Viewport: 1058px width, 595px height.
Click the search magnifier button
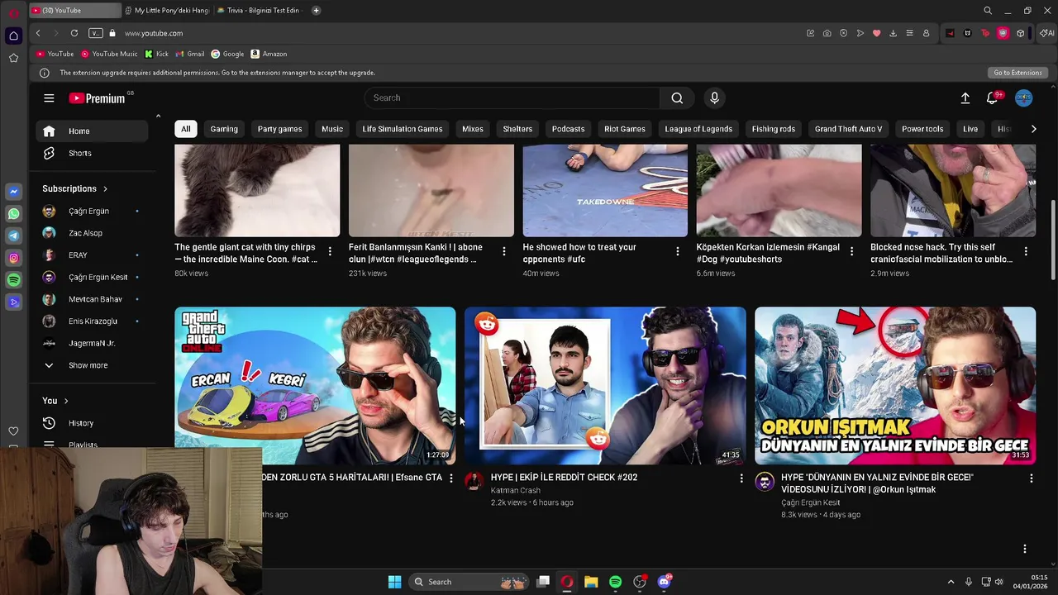tap(677, 98)
